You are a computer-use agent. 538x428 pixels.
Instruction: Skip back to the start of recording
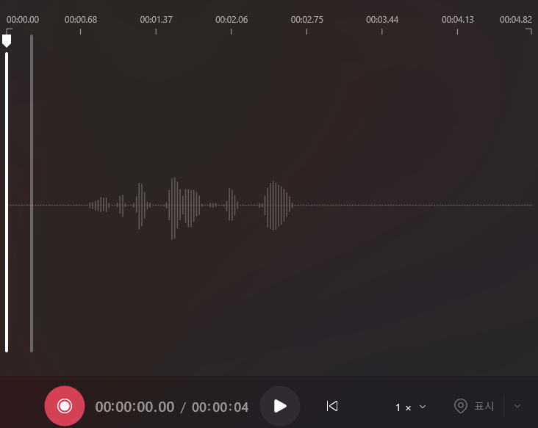pos(331,406)
